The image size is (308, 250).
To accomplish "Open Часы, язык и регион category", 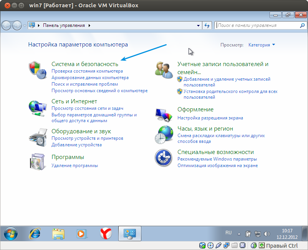I will [x=205, y=129].
